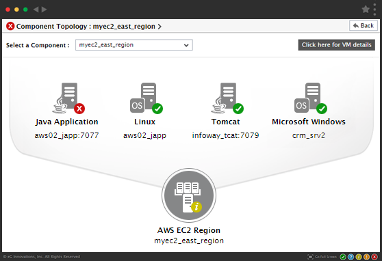Screen dimensions: 382x261
Task: Expand the chevron after myec2_east_region in header
Action: coord(160,27)
